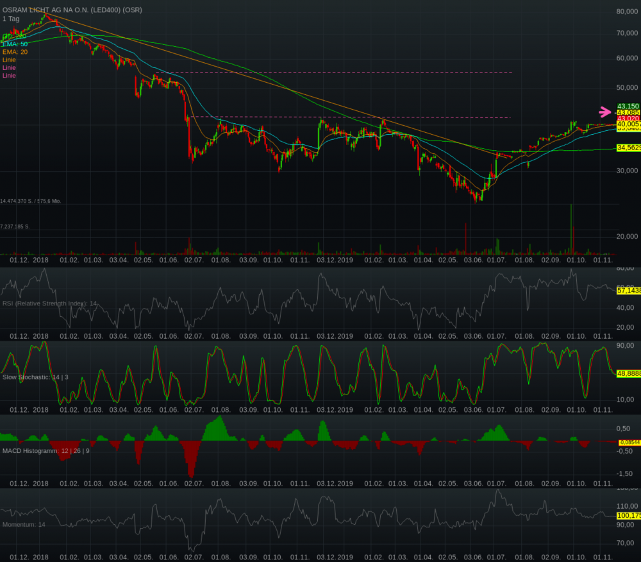Select the MACD Histogramm indicator label
Image resolution: width=641 pixels, height=562 pixels.
tap(46, 451)
